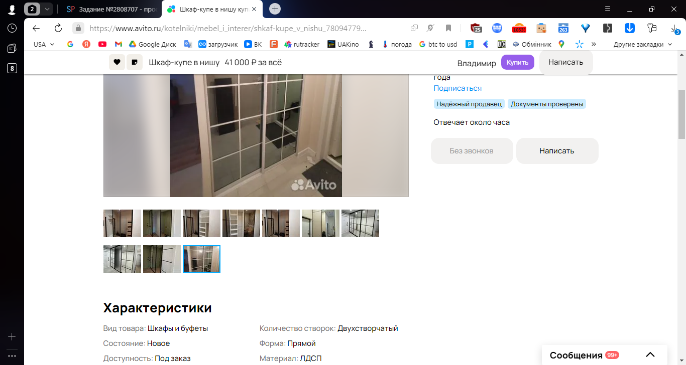The image size is (686, 365).
Task: Open the Другие закладки folder
Action: [x=642, y=44]
